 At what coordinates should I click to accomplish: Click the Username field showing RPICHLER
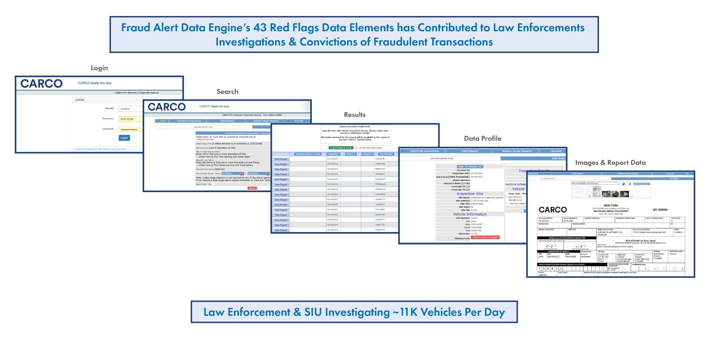[x=130, y=119]
